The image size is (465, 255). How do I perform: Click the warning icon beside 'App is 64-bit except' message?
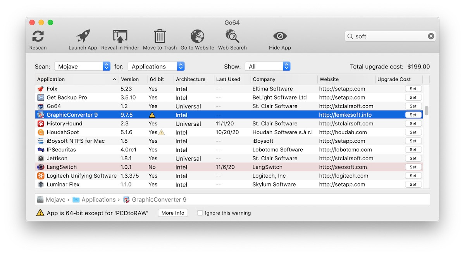40,212
